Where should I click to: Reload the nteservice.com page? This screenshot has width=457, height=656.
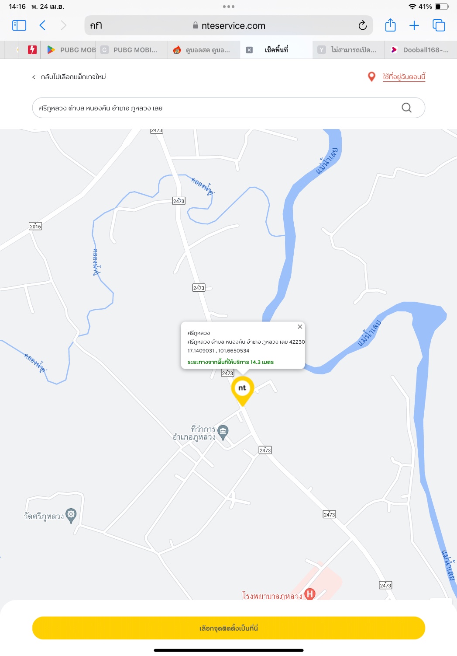[362, 25]
